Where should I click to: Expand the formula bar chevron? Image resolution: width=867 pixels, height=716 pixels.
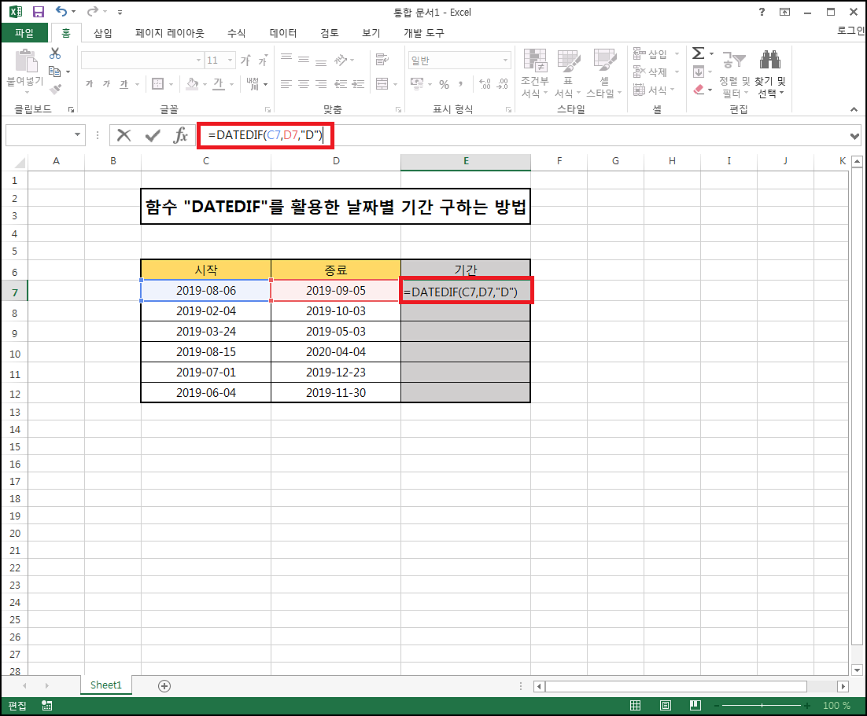pos(855,136)
